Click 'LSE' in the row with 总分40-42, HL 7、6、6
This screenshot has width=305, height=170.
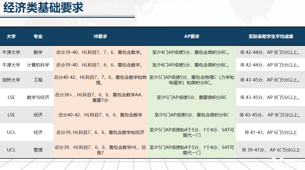click(11, 115)
